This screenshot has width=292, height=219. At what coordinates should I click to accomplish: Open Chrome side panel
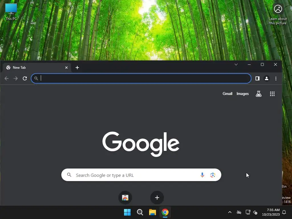tap(257, 78)
